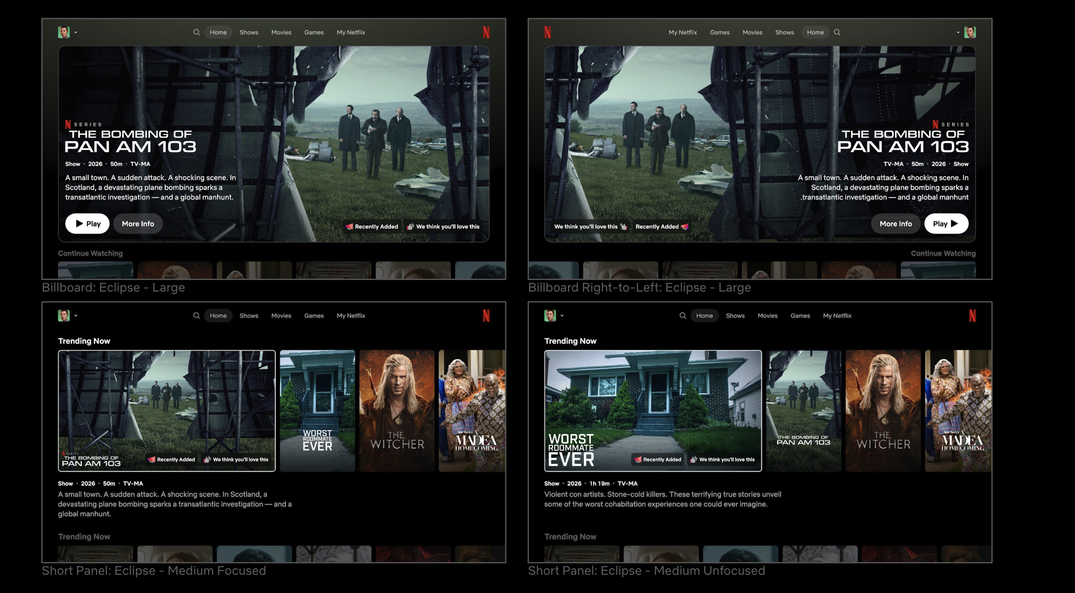
Task: Click Recently Added badge in Billboard Large panel
Action: tap(372, 227)
